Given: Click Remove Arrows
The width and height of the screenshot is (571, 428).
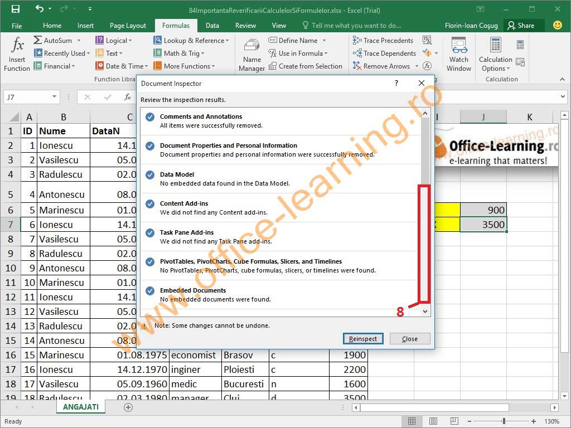Looking at the screenshot, I should coord(381,66).
